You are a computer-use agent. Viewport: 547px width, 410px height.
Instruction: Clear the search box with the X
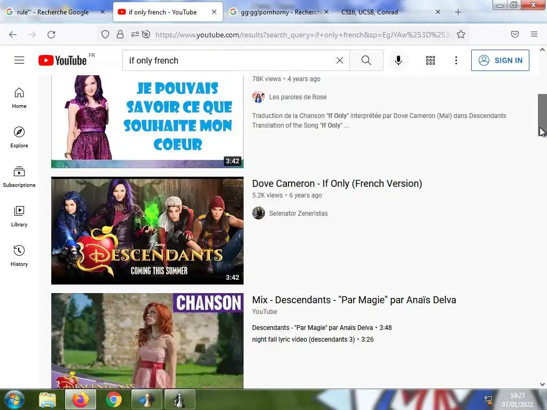click(339, 60)
